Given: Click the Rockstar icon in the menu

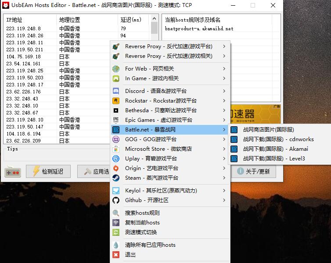Looking at the screenshot, I should tap(116, 101).
